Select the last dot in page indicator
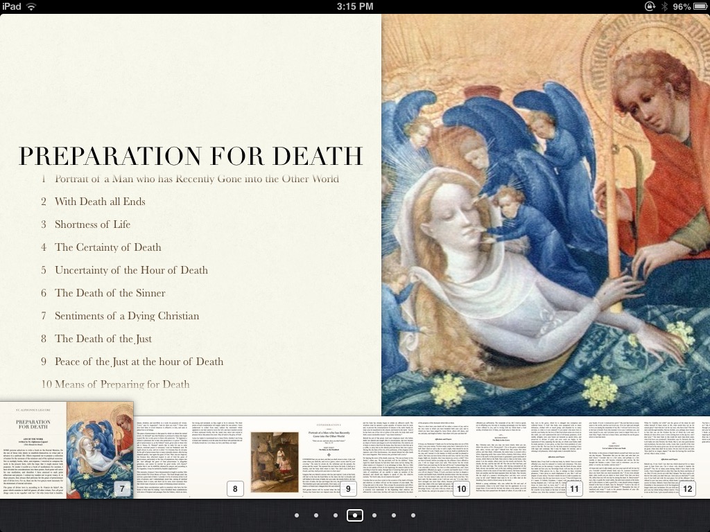The image size is (710, 532). pos(413,515)
